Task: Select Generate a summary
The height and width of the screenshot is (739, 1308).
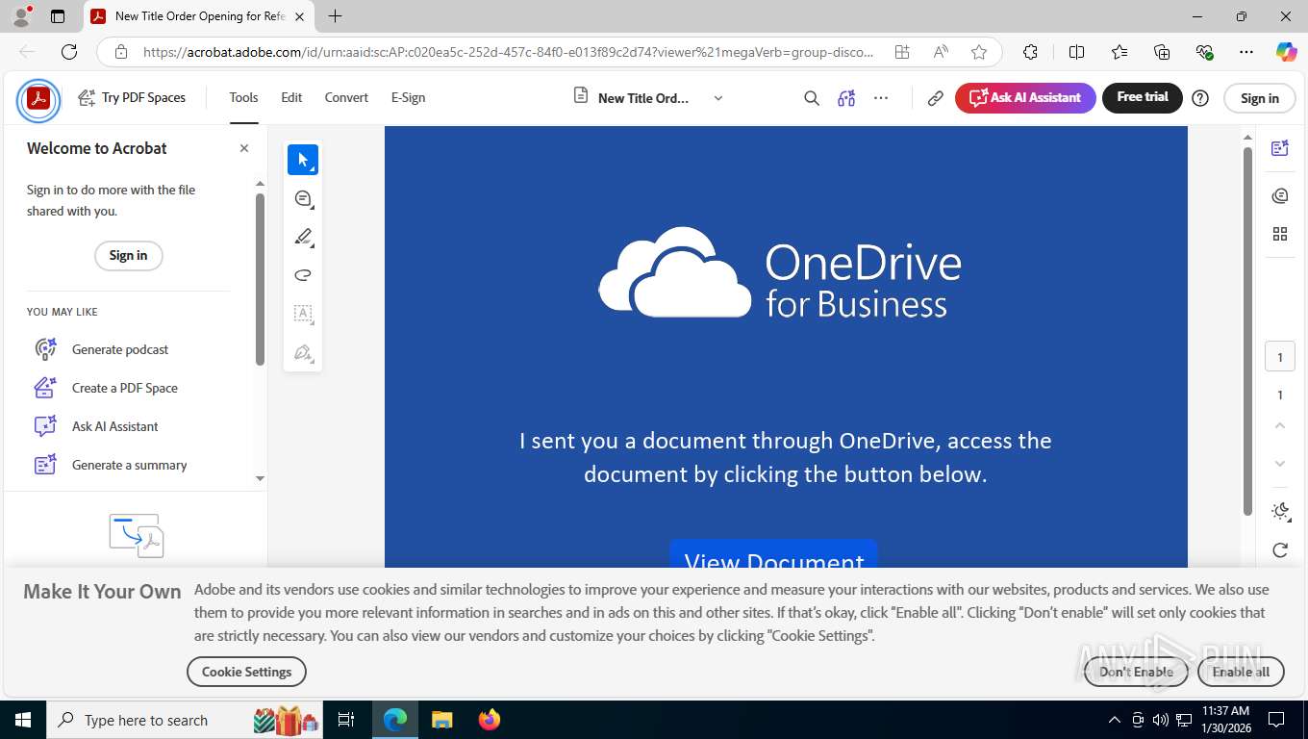Action: click(x=130, y=465)
